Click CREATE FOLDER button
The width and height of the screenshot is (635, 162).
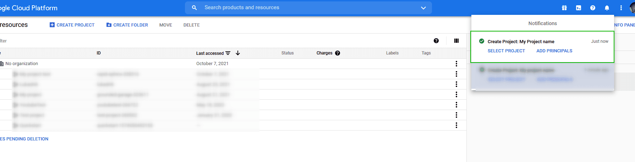(127, 25)
